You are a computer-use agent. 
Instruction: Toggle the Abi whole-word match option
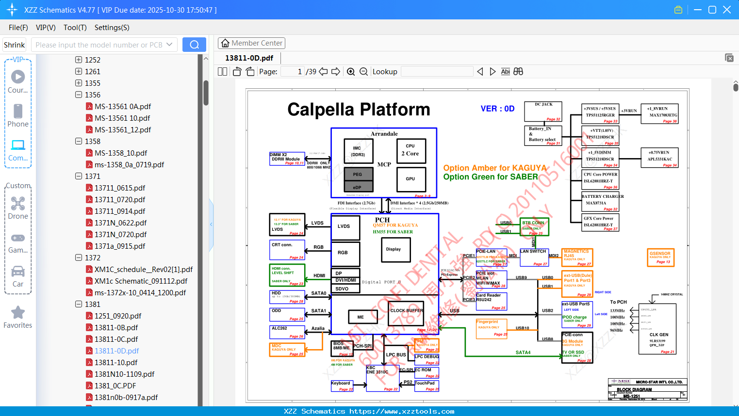tap(505, 72)
